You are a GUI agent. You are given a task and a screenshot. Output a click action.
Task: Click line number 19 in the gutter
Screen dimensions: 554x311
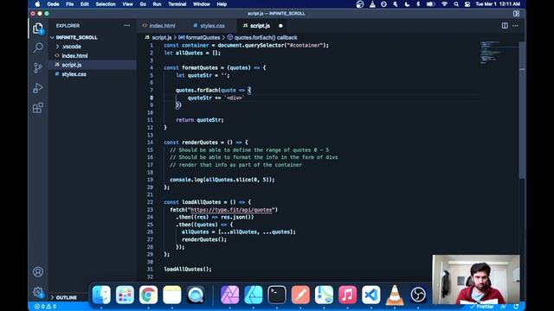click(150, 180)
